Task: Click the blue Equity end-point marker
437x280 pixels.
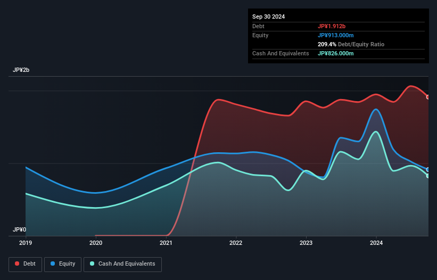Action: tap(428, 169)
